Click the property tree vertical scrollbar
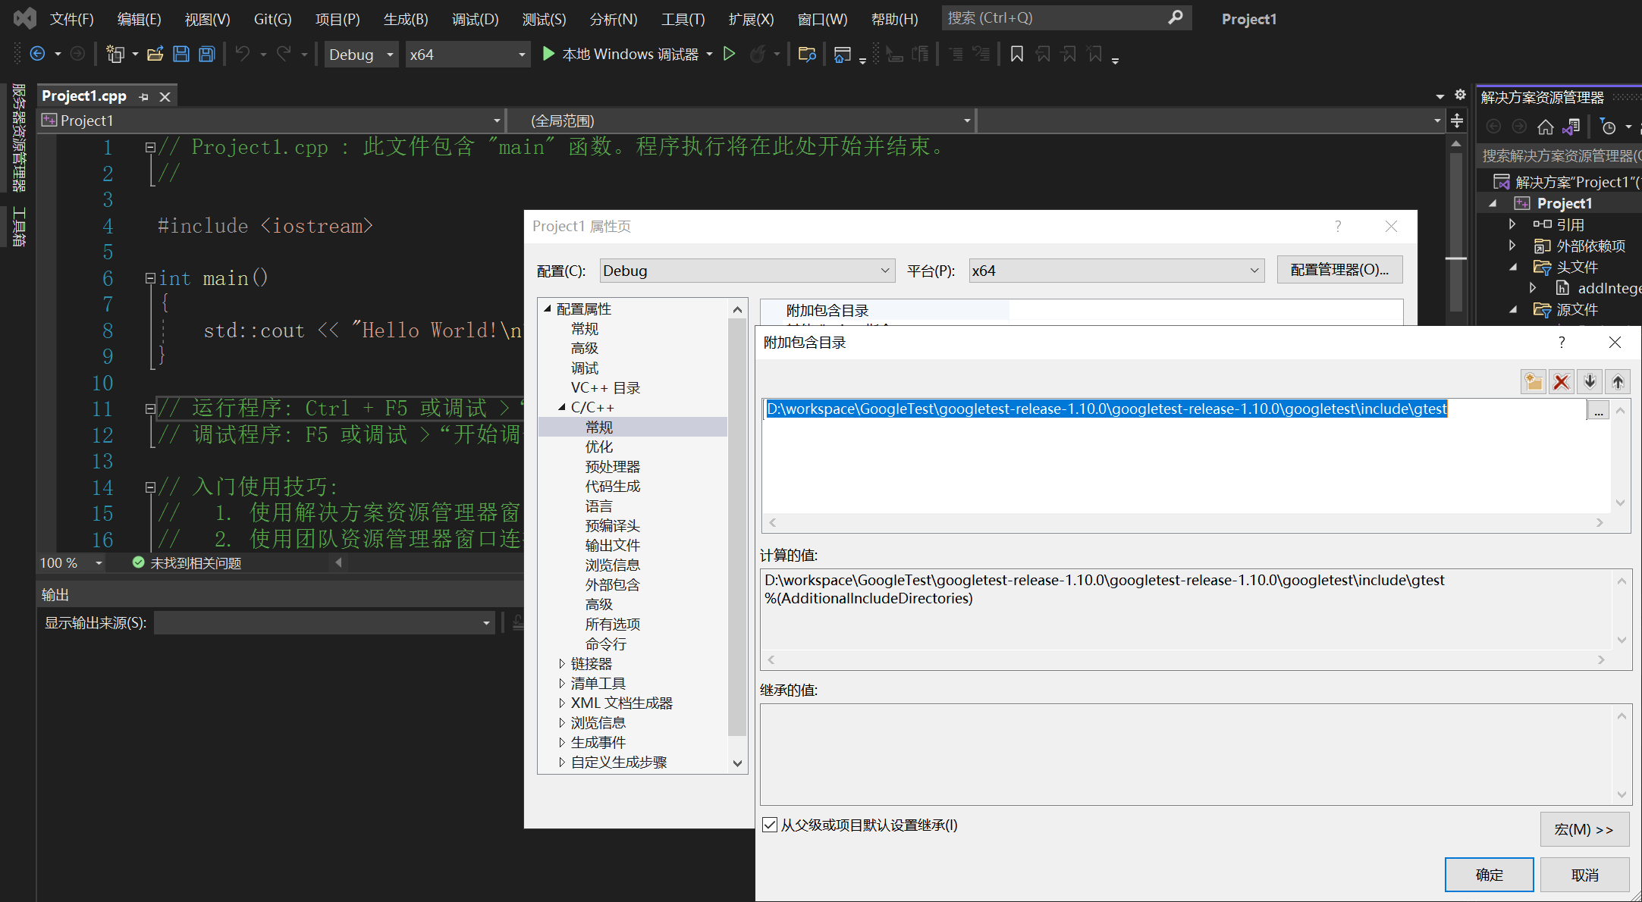1642x902 pixels. [737, 527]
